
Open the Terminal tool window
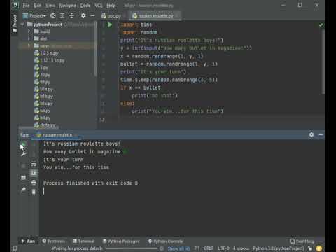coord(83,241)
